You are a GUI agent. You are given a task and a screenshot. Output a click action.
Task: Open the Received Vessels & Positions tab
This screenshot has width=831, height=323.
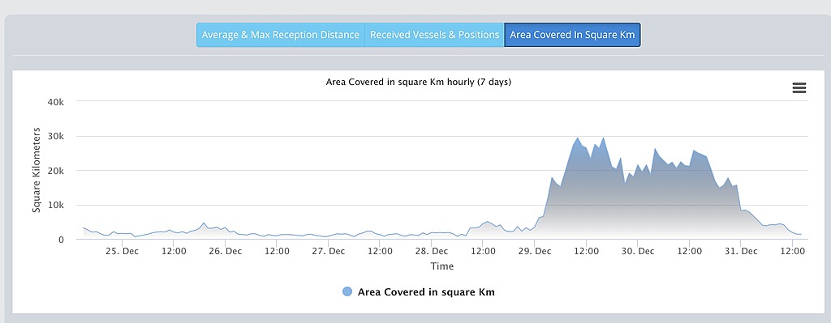pyautogui.click(x=435, y=35)
